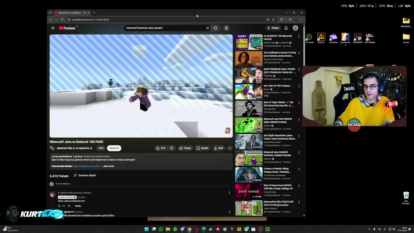Click the Katıl join button

[101, 148]
